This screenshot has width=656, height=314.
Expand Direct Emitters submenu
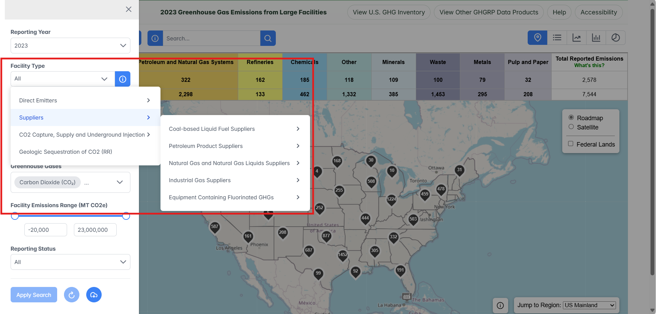pyautogui.click(x=85, y=100)
